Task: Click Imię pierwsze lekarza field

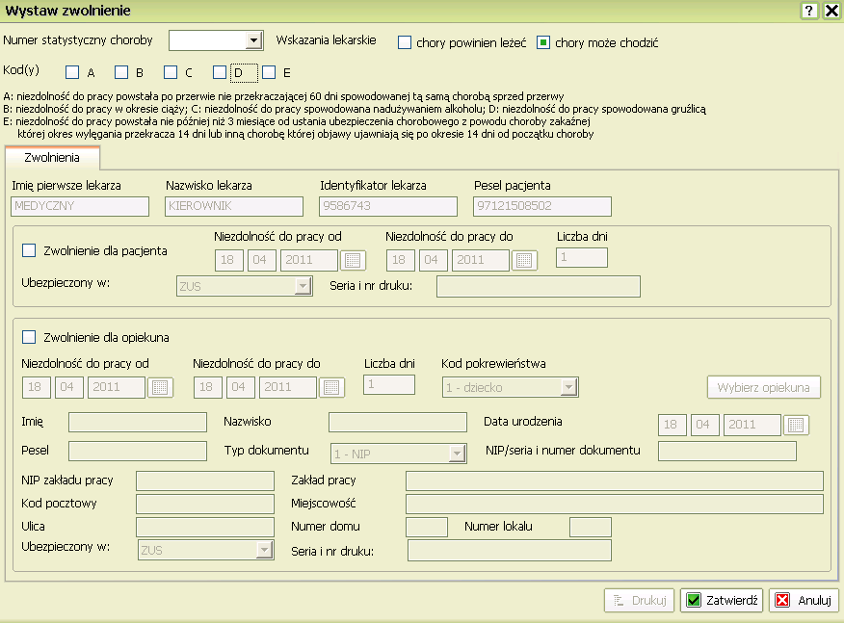Action: click(80, 206)
